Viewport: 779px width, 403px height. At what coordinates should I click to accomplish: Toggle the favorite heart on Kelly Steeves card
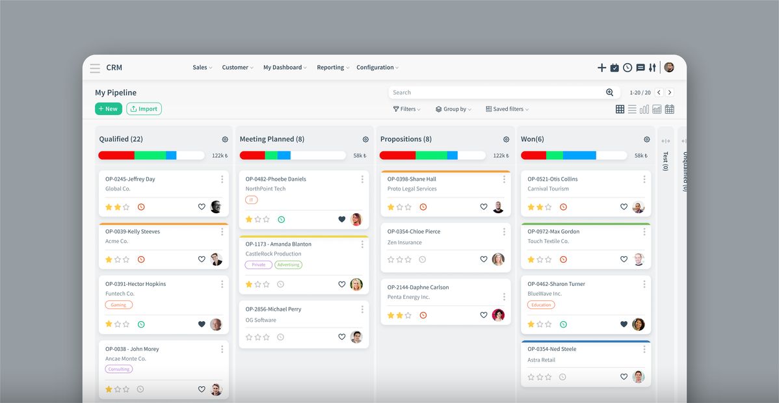click(202, 259)
